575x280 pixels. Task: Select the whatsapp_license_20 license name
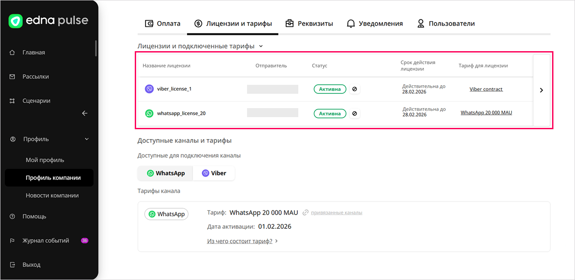click(181, 114)
